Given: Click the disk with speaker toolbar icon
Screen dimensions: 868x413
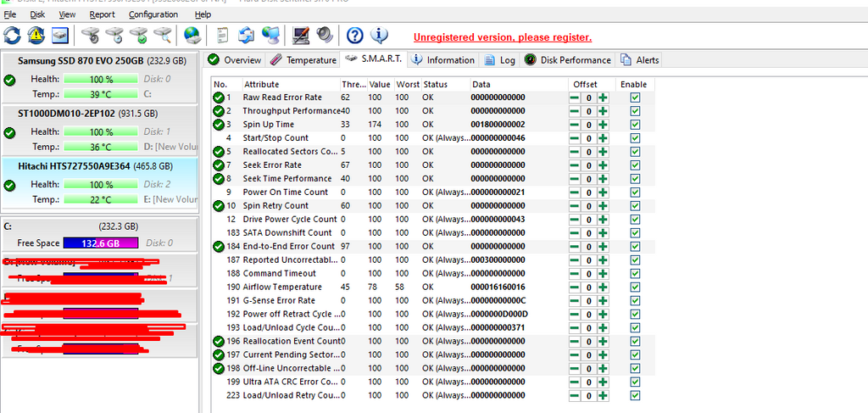Looking at the screenshot, I should [x=90, y=36].
